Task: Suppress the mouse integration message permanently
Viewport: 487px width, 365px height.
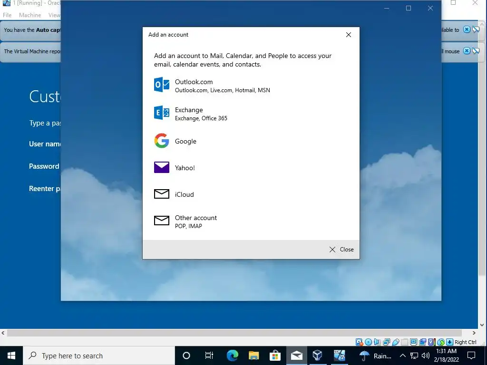Action: (x=476, y=51)
